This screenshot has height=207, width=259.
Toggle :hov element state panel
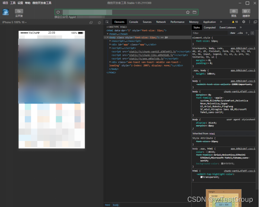click(x=232, y=33)
